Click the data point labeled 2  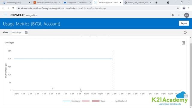[81, 89]
